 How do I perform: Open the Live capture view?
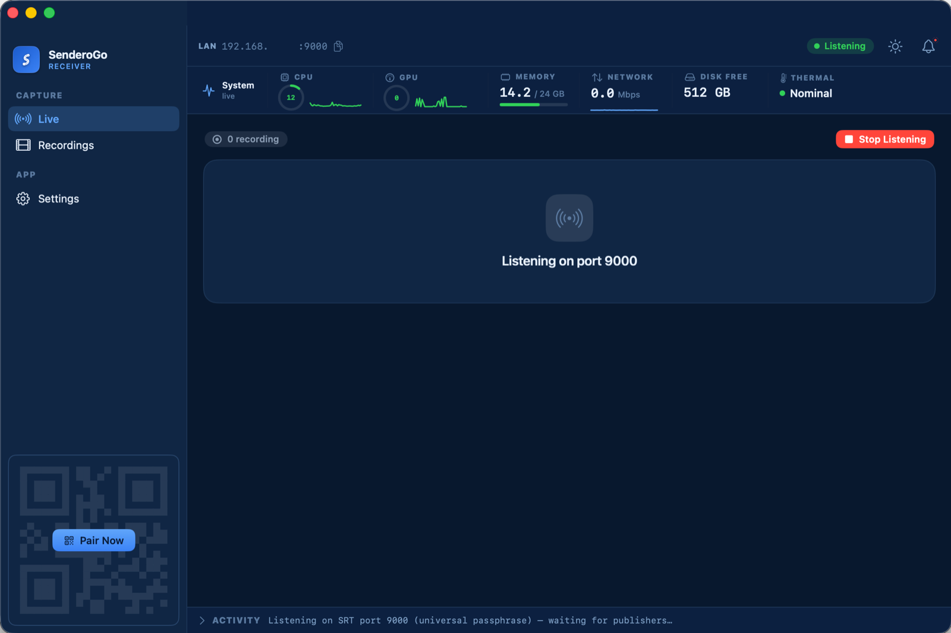(x=94, y=119)
